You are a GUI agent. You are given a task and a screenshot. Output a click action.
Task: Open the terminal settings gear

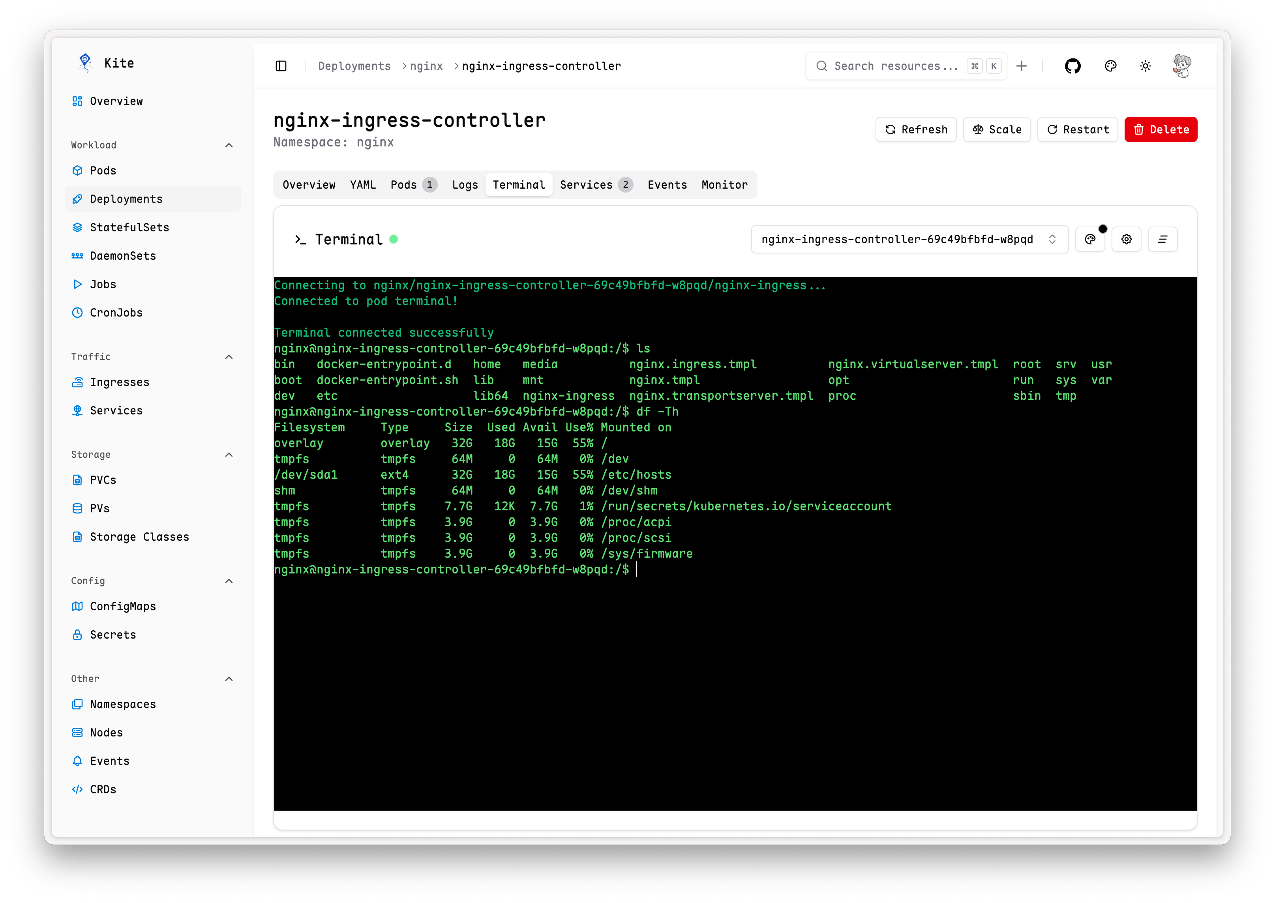(1127, 239)
